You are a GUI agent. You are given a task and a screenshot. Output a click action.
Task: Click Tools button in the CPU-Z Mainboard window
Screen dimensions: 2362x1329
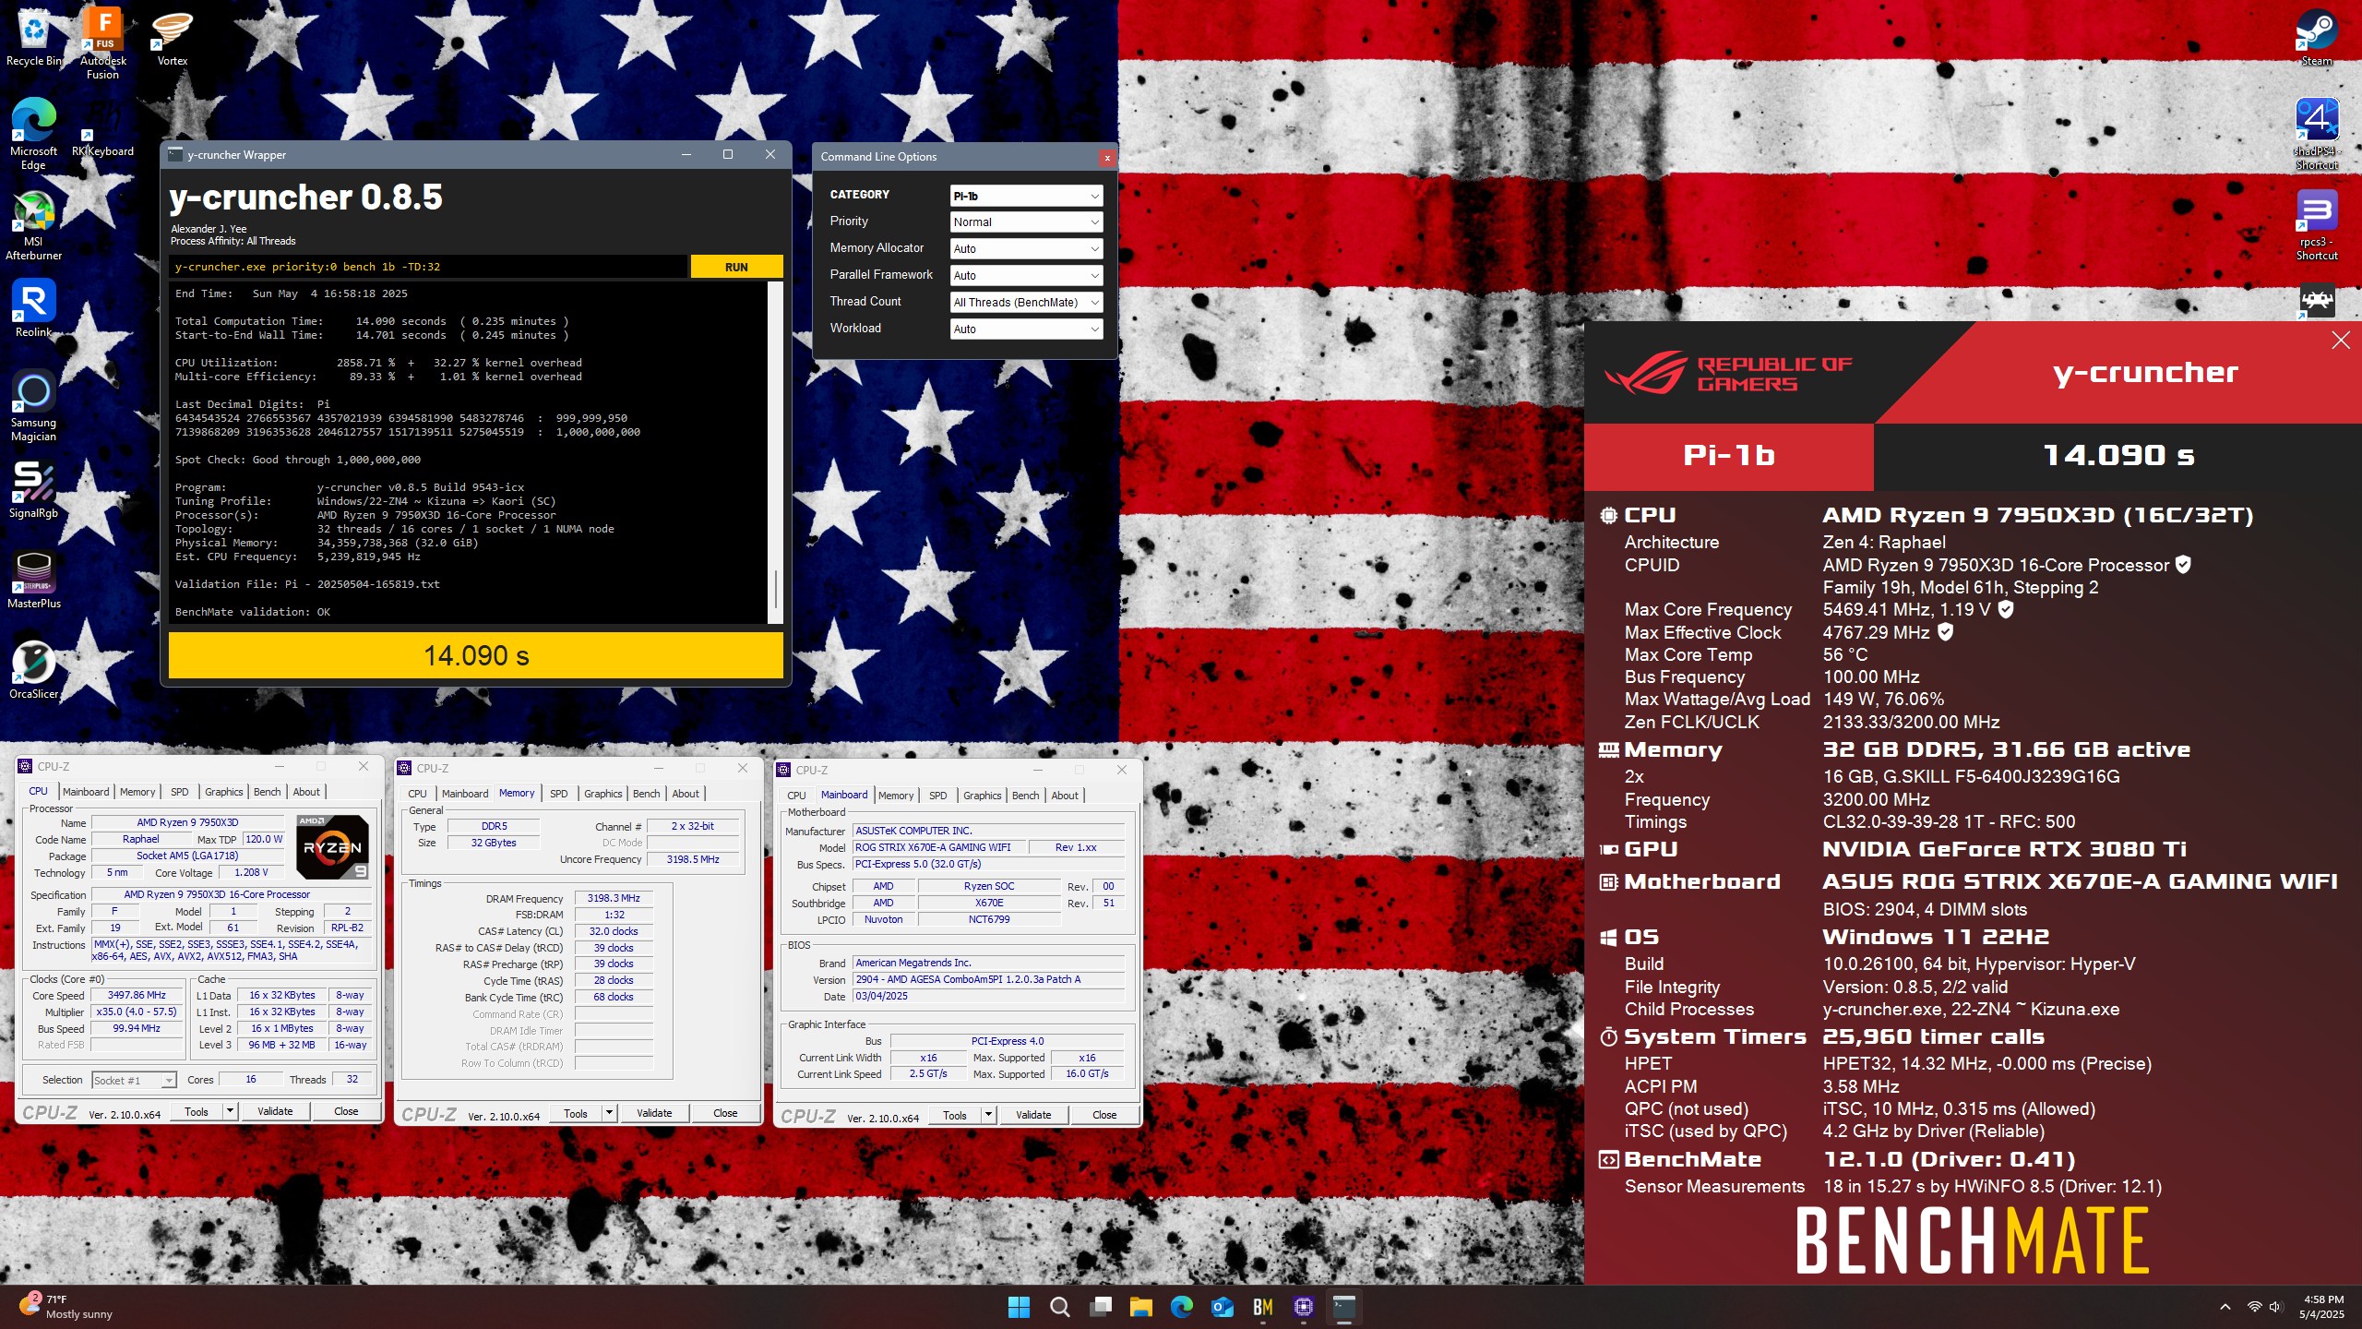coord(955,1115)
